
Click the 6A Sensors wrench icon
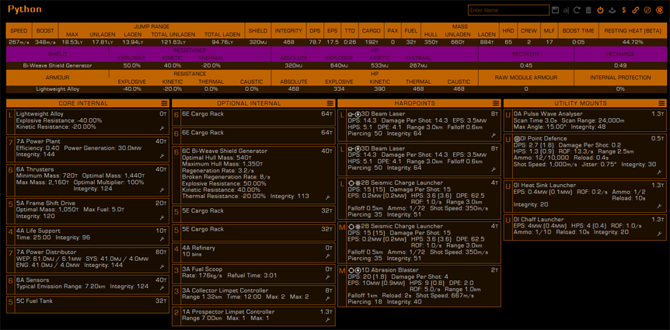coord(162,288)
